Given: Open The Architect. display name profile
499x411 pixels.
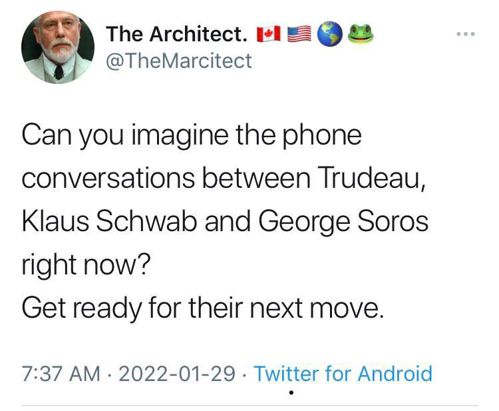Looking at the screenshot, I should click(176, 34).
